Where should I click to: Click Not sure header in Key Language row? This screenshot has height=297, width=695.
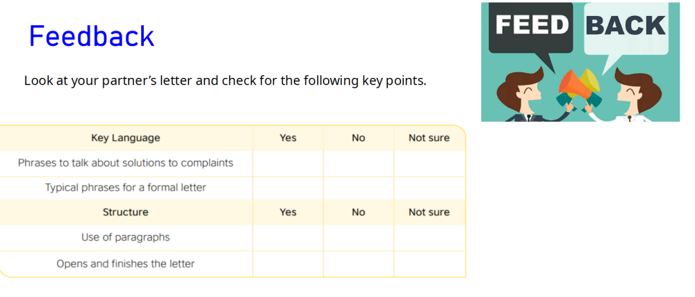(429, 138)
